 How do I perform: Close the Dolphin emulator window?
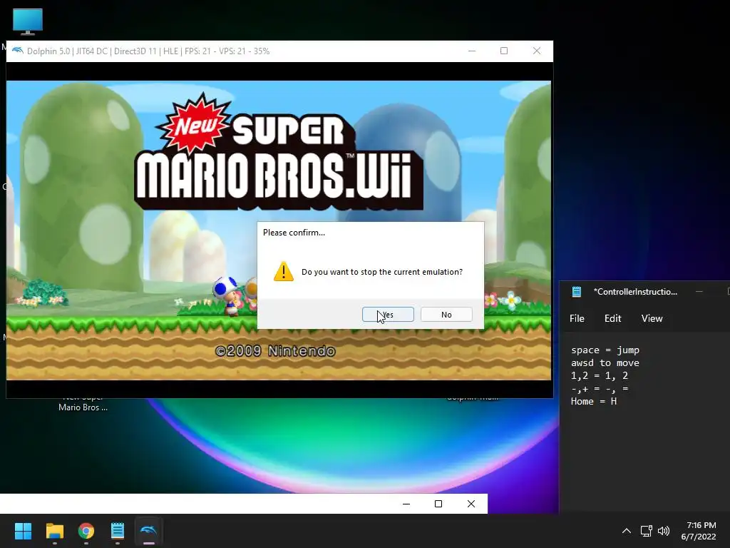pyautogui.click(x=536, y=51)
